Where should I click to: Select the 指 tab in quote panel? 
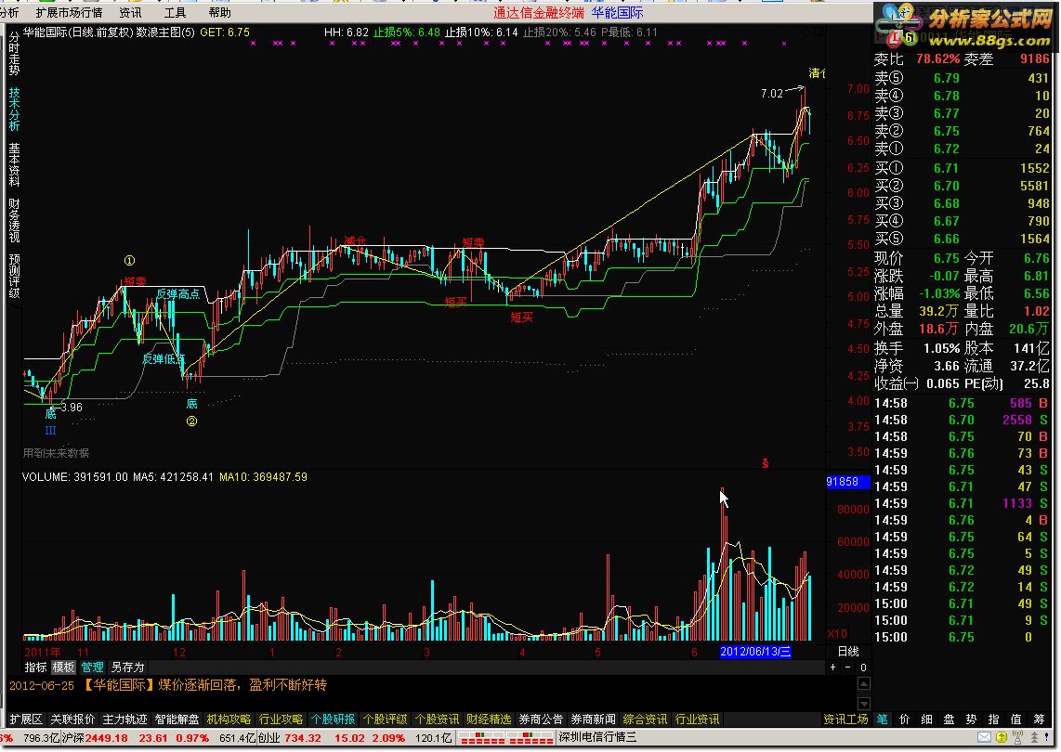click(994, 720)
